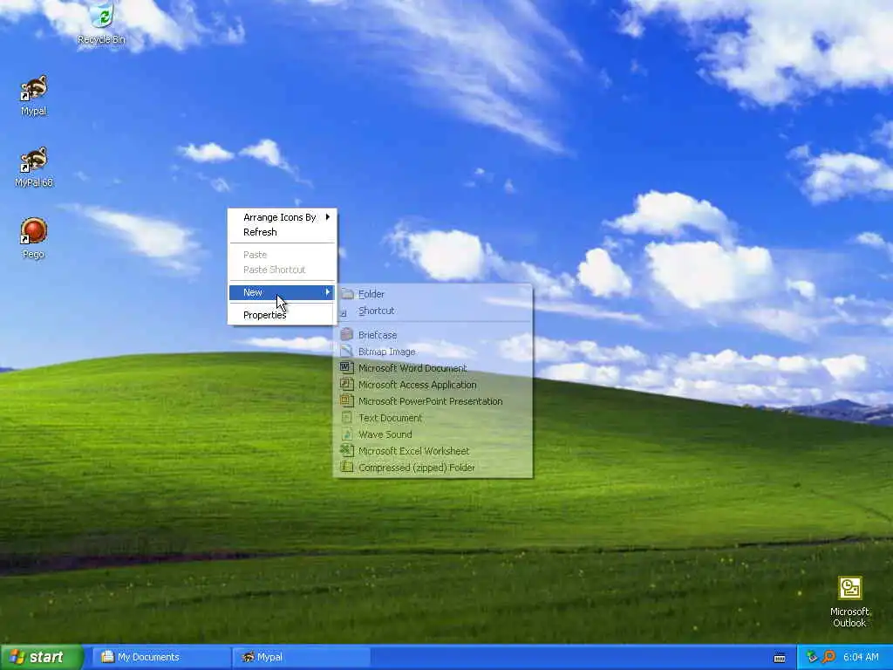Create a new Wave Sound file

(x=433, y=434)
